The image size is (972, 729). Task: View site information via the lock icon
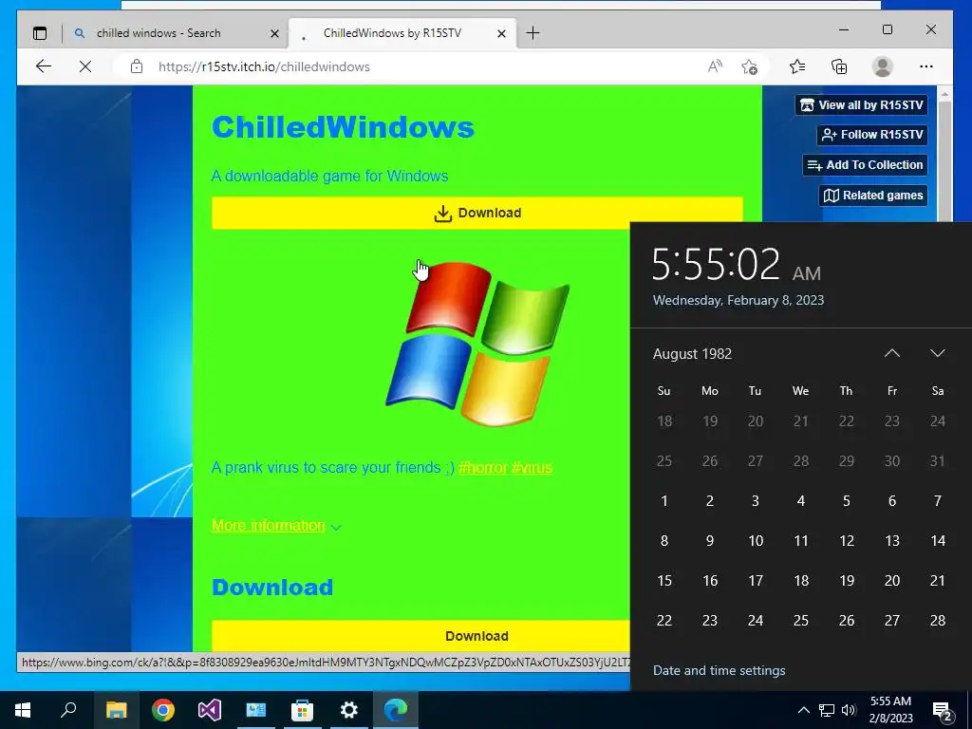pos(137,66)
